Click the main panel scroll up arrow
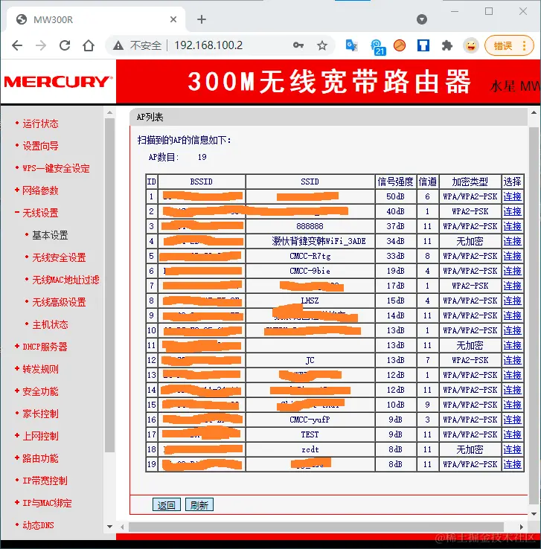Viewport: 541px width, 549px height. 534,113
